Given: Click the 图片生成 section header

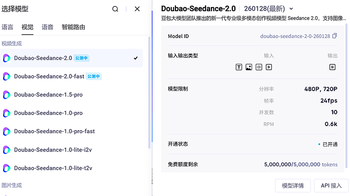Looking at the screenshot, I should click(x=12, y=185).
